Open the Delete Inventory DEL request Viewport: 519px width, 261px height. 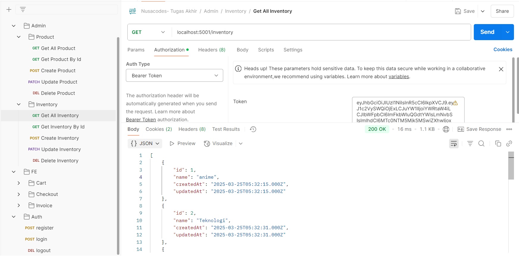tap(56, 161)
